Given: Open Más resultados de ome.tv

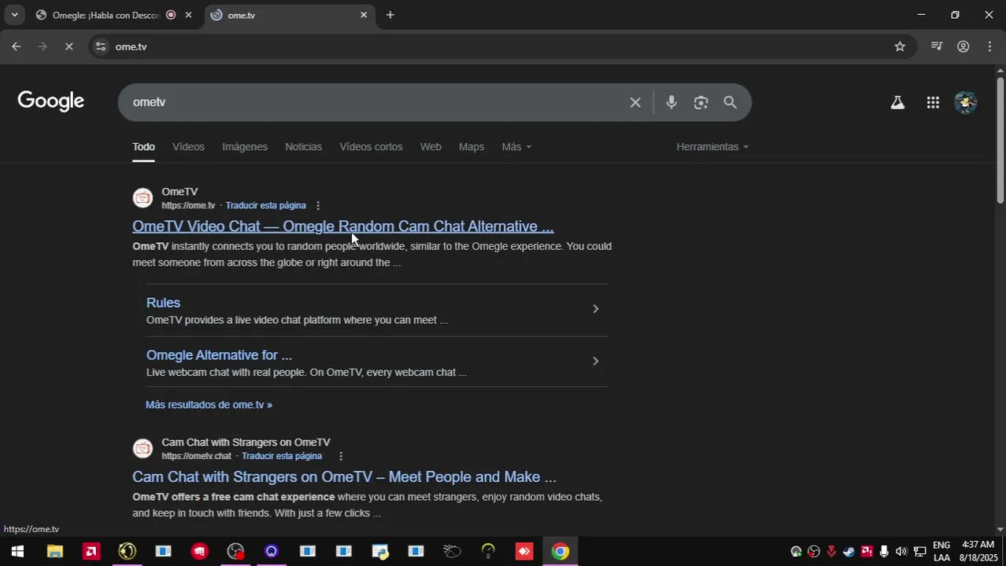Looking at the screenshot, I should tap(209, 405).
